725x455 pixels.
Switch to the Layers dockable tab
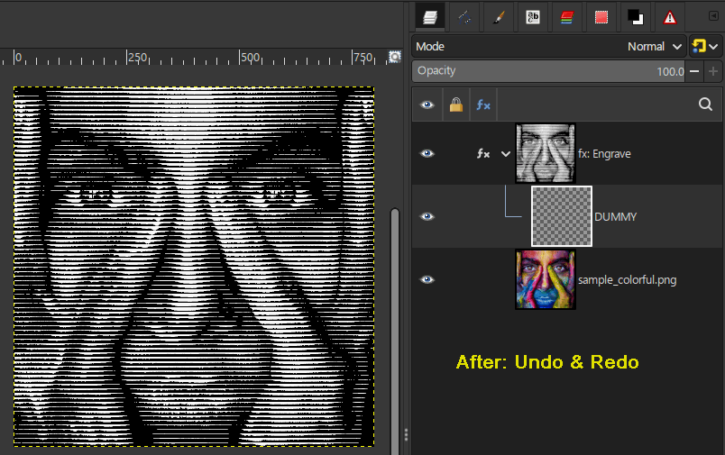(x=429, y=17)
